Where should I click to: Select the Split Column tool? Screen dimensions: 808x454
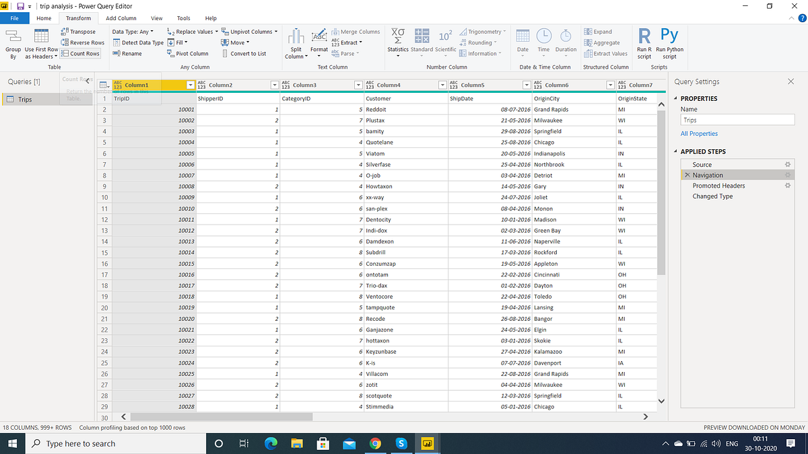[296, 42]
